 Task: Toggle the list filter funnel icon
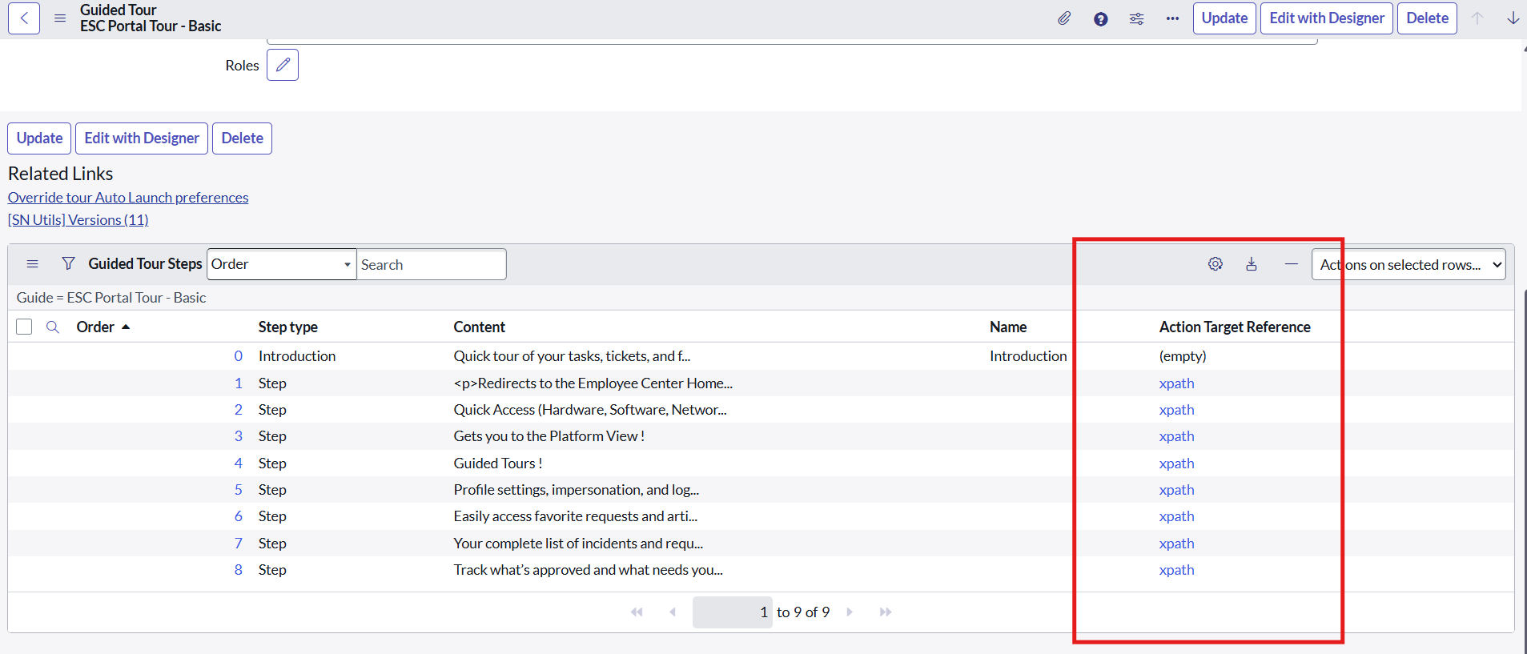[69, 264]
